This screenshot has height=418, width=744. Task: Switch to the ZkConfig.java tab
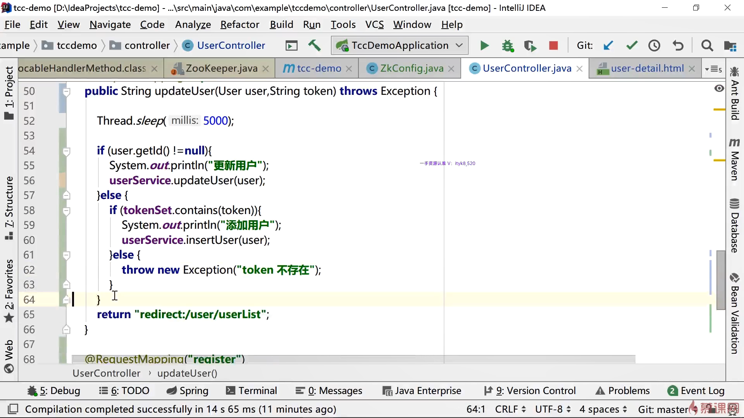coord(411,69)
